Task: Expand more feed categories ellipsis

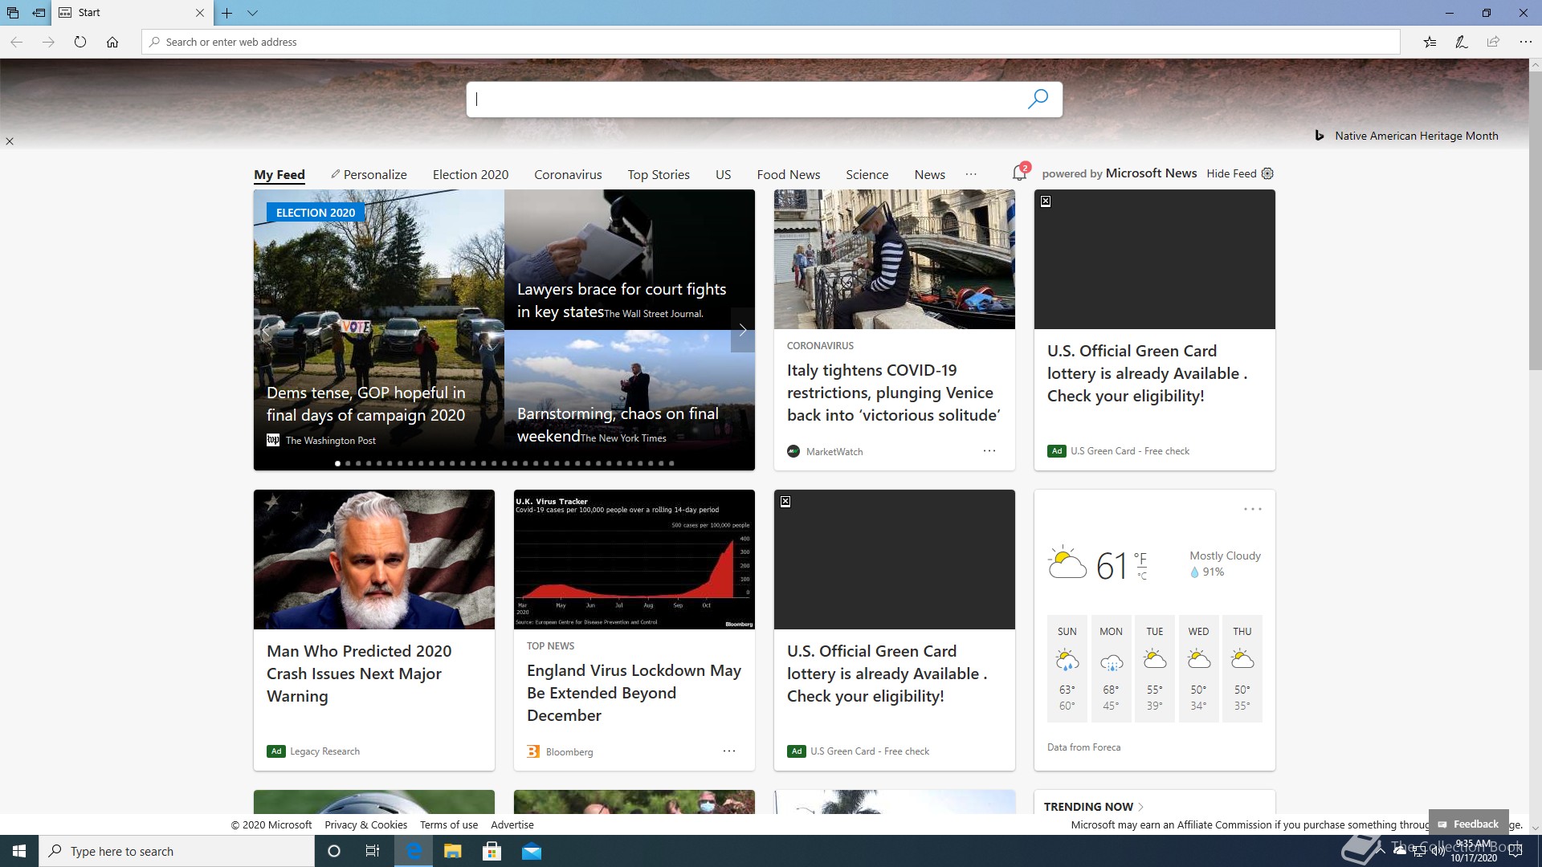Action: click(x=971, y=174)
